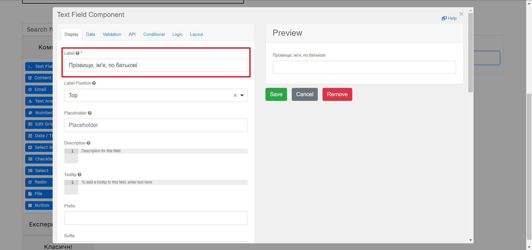Click the Description editor line
The image size is (532, 250).
click(163, 151)
